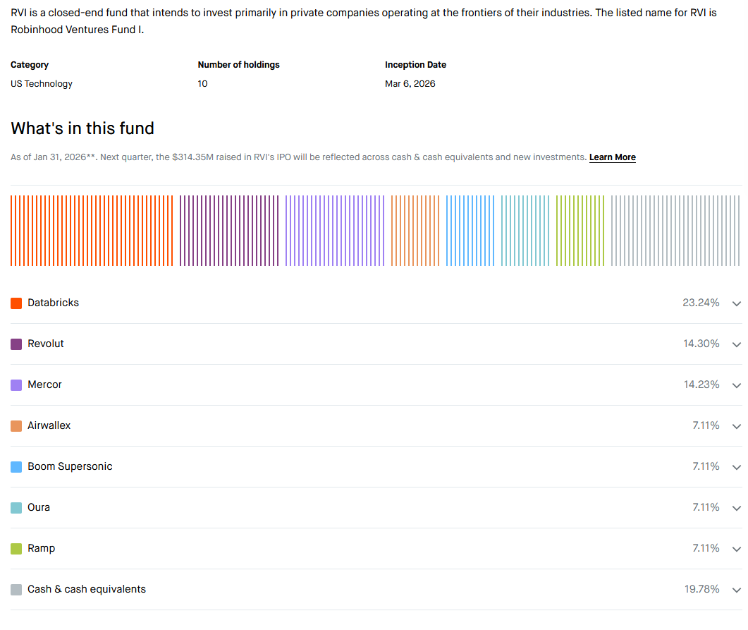748x630 pixels.
Task: Click the orange-red Databricks color swatch
Action: (16, 303)
